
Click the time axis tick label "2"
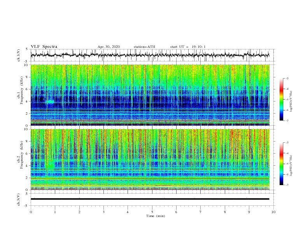coord(79,212)
